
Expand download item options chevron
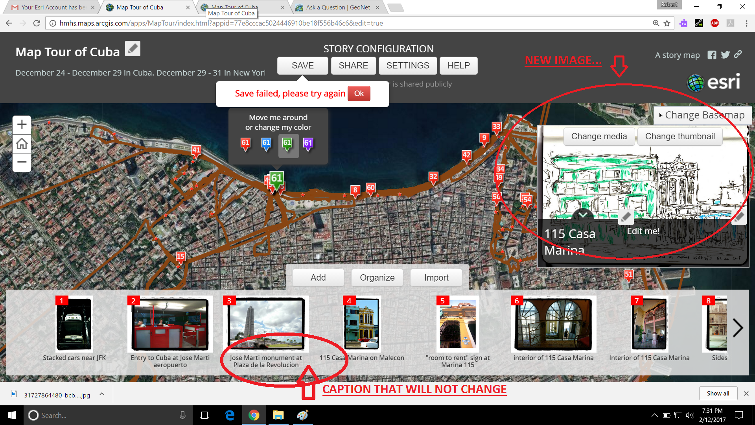[102, 394]
